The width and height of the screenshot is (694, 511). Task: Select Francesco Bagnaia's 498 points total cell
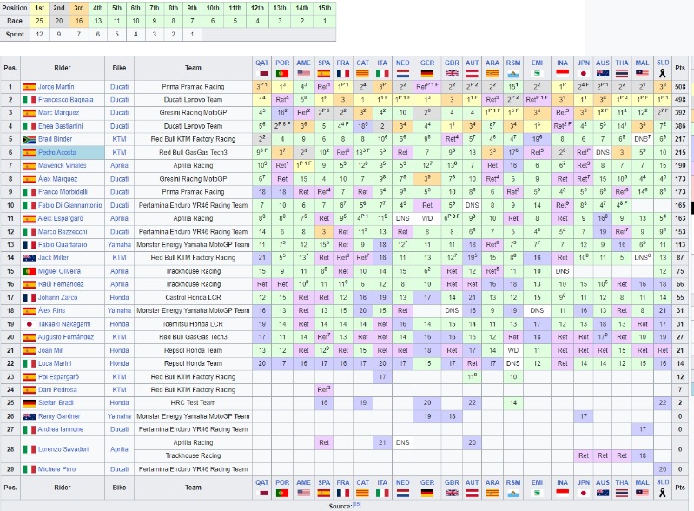(x=680, y=100)
